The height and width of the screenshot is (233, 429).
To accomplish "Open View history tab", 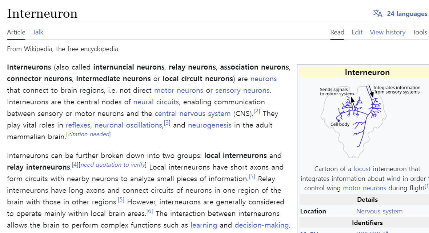I will (387, 32).
